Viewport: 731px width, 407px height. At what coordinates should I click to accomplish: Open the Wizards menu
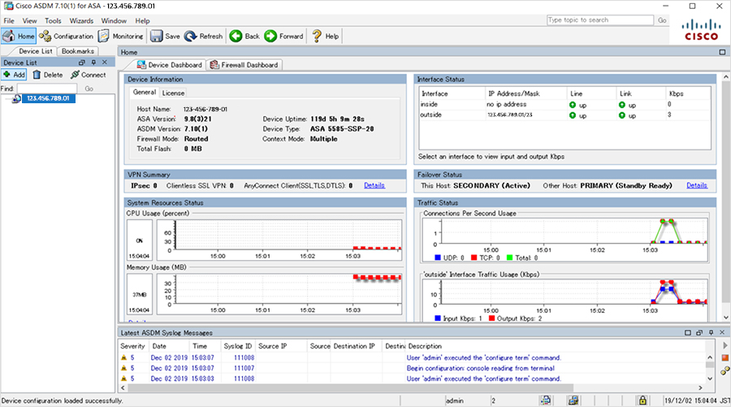pyautogui.click(x=81, y=20)
